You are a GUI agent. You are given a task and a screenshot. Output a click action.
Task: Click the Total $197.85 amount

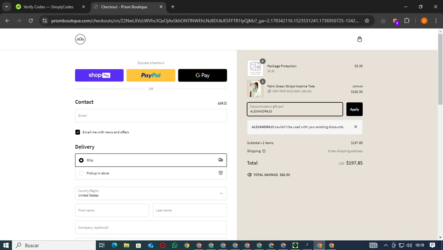point(354,163)
